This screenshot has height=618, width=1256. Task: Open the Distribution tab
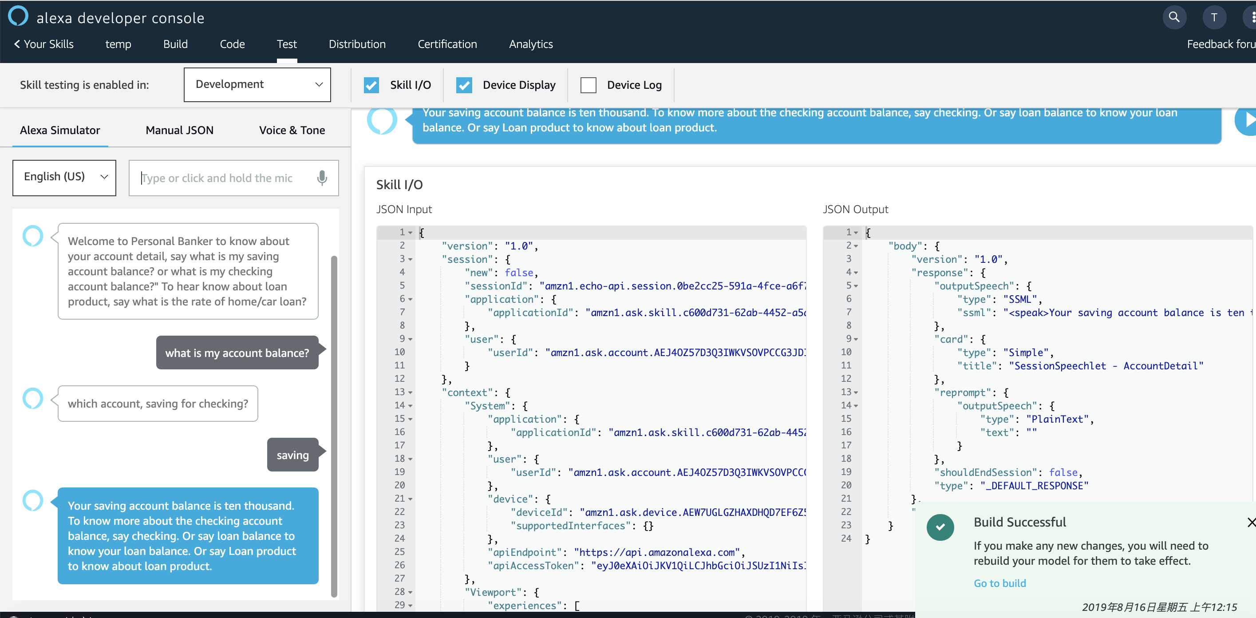[x=357, y=44]
